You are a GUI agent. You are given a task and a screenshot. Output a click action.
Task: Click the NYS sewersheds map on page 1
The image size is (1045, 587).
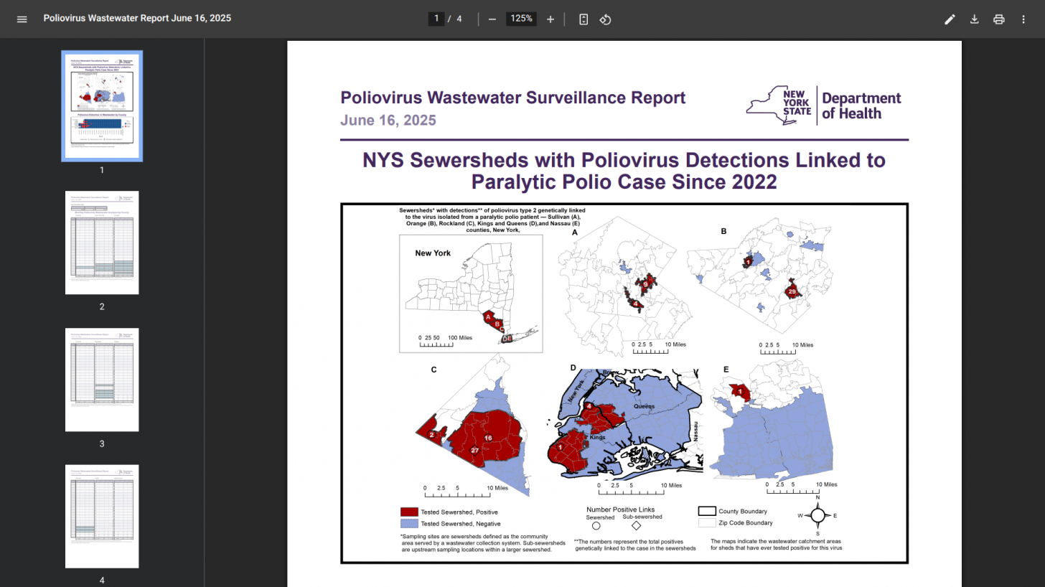pos(624,384)
